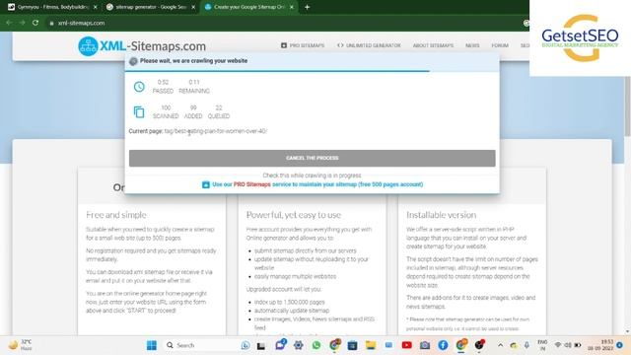Go forward in the browser

(x=22, y=23)
